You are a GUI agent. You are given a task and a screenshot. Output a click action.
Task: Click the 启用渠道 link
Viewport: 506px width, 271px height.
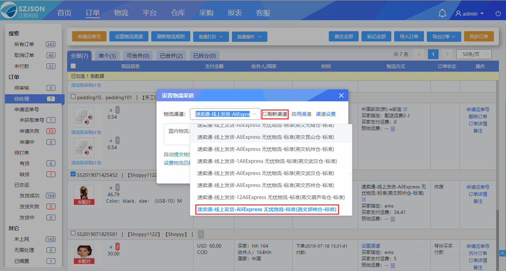pos(301,114)
